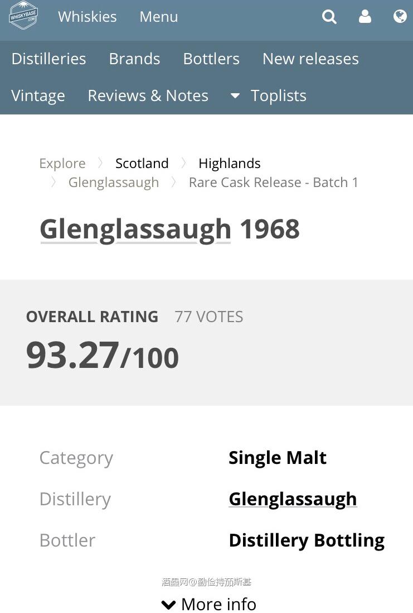413x613 pixels.
Task: Navigate to the Vintage tab
Action: 38,95
